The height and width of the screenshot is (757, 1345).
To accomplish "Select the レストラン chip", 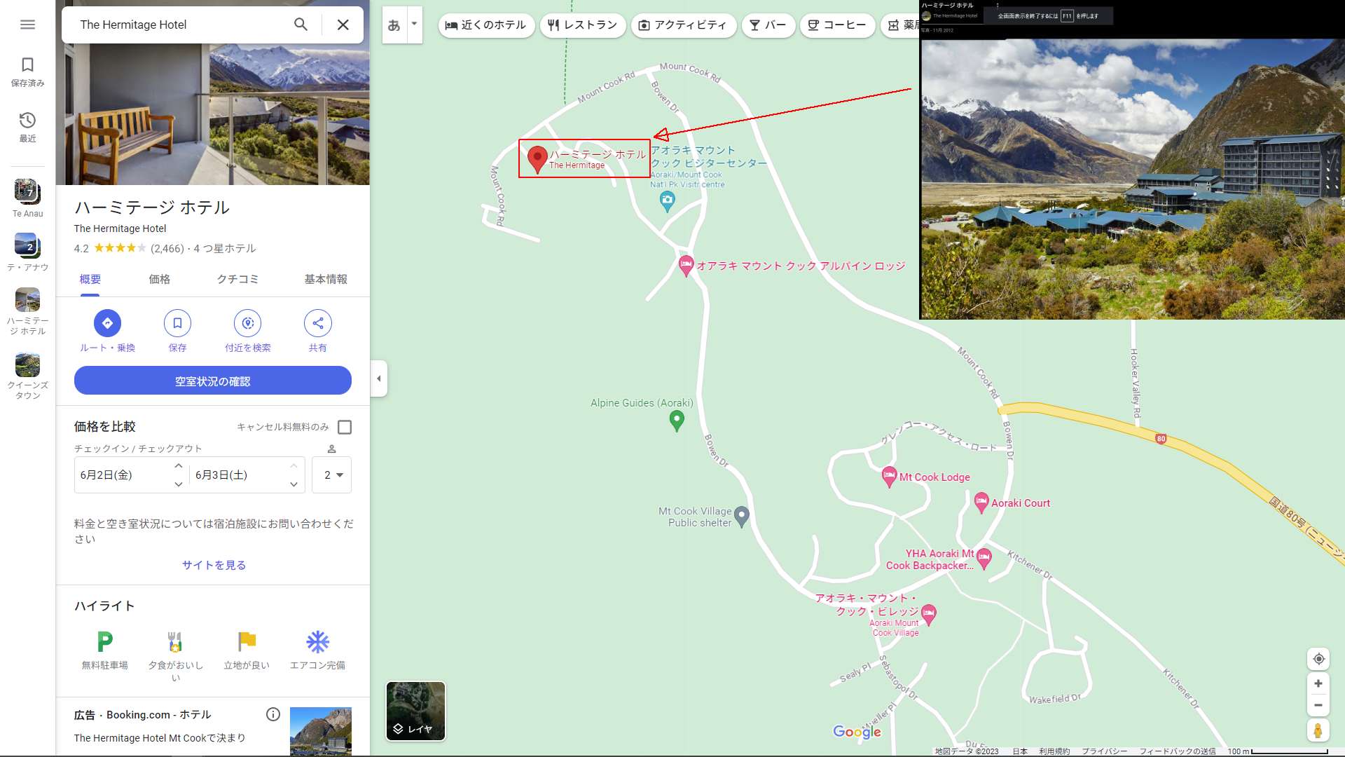I will [583, 25].
